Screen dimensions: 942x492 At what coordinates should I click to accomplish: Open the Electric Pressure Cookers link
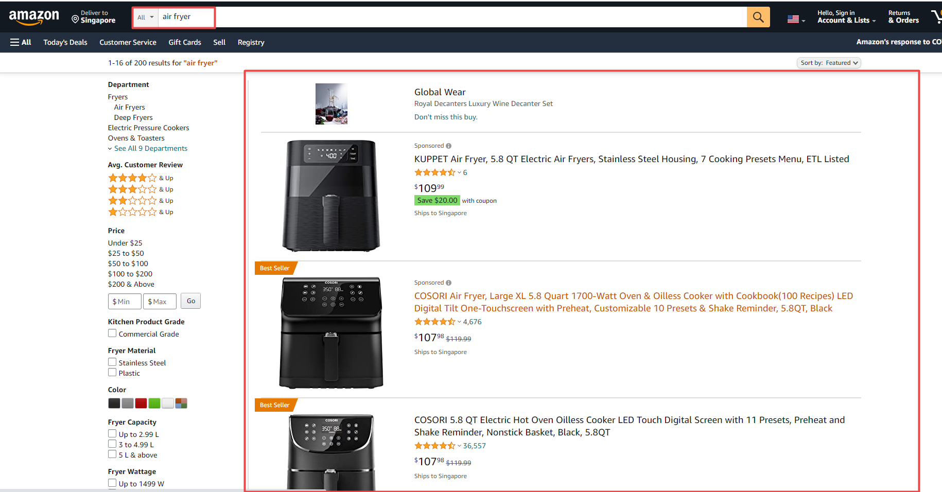149,128
